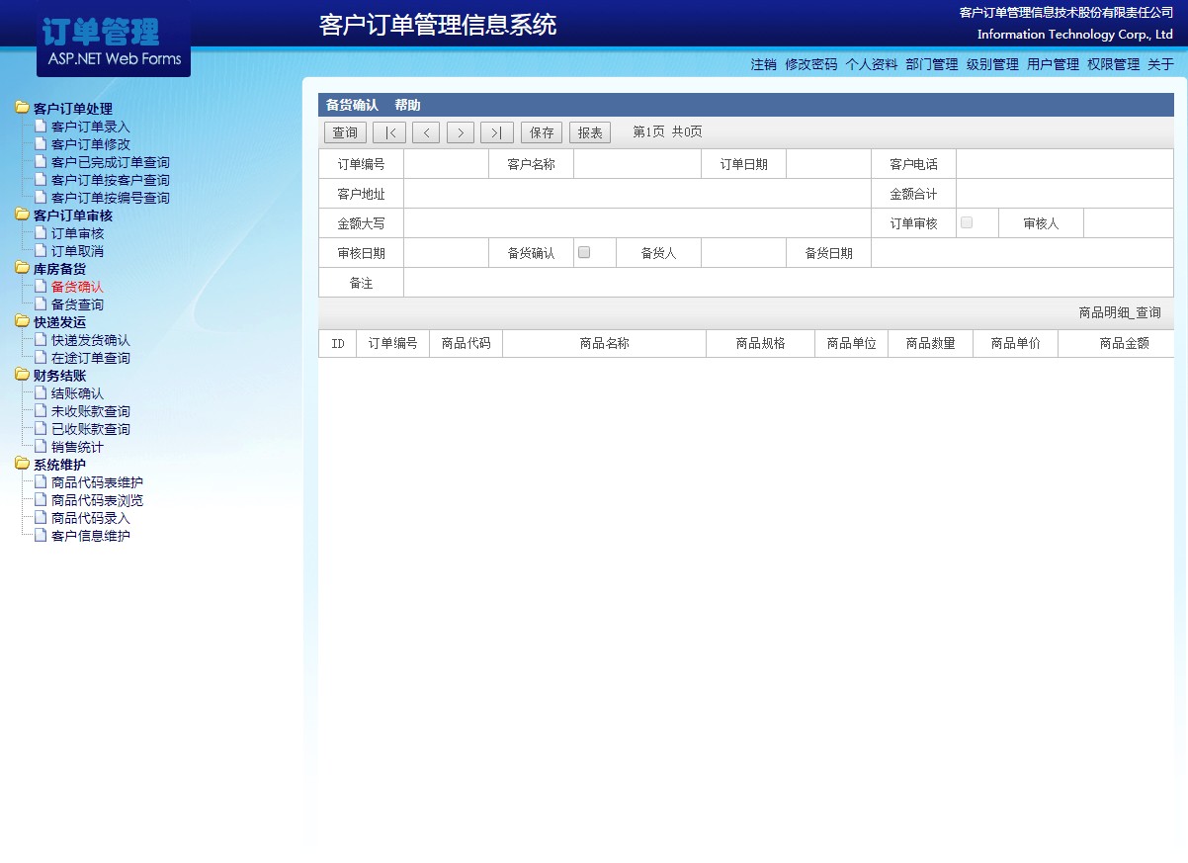Go to the first page of records
Screen dimensions: 1188x863
pos(389,132)
